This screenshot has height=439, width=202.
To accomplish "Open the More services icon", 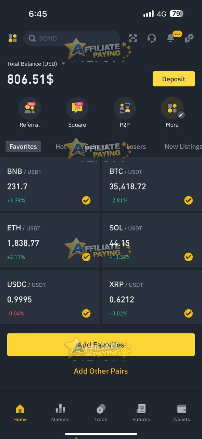I will pos(172,108).
